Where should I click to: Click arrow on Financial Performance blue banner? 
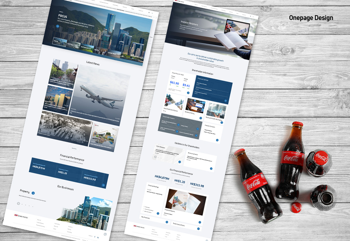pos(103,185)
